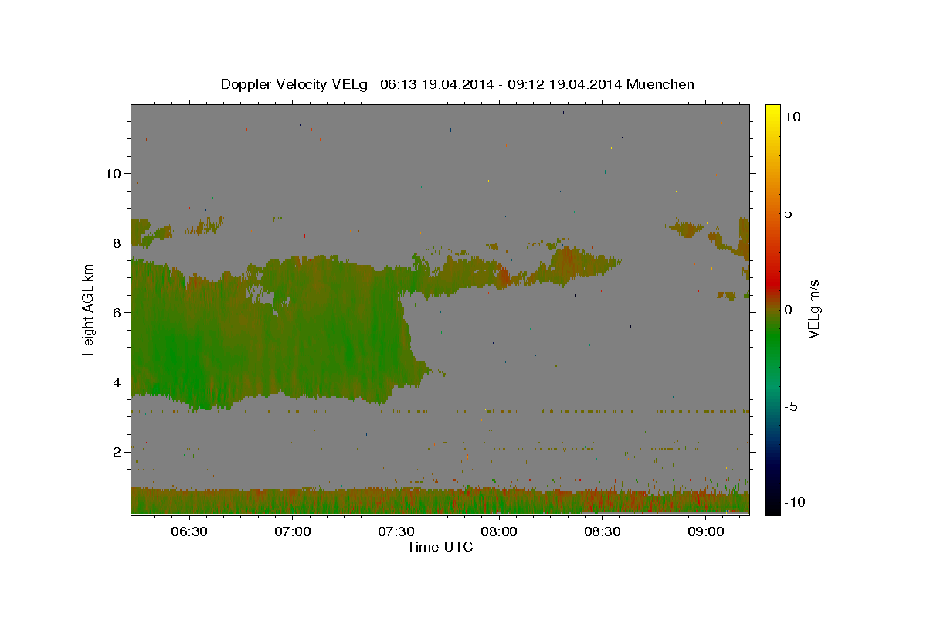Click the colorbar label '-10'
The height and width of the screenshot is (618, 927).
[796, 502]
